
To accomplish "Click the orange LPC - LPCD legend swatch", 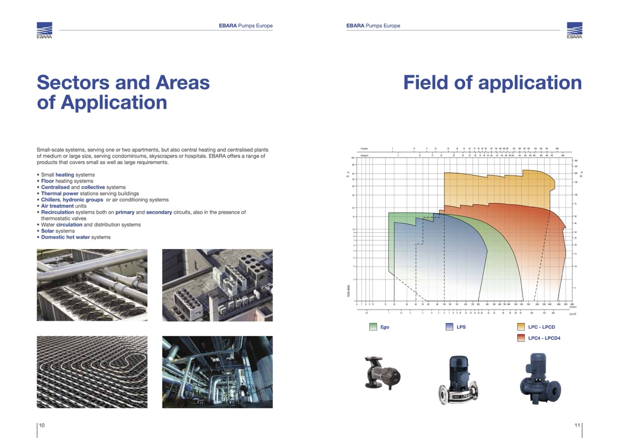I will pos(521,327).
